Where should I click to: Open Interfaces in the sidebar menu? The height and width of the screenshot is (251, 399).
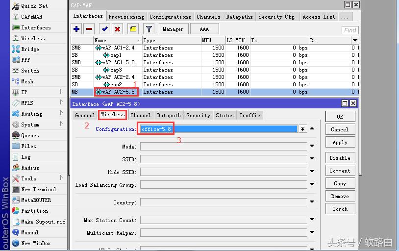(x=31, y=27)
